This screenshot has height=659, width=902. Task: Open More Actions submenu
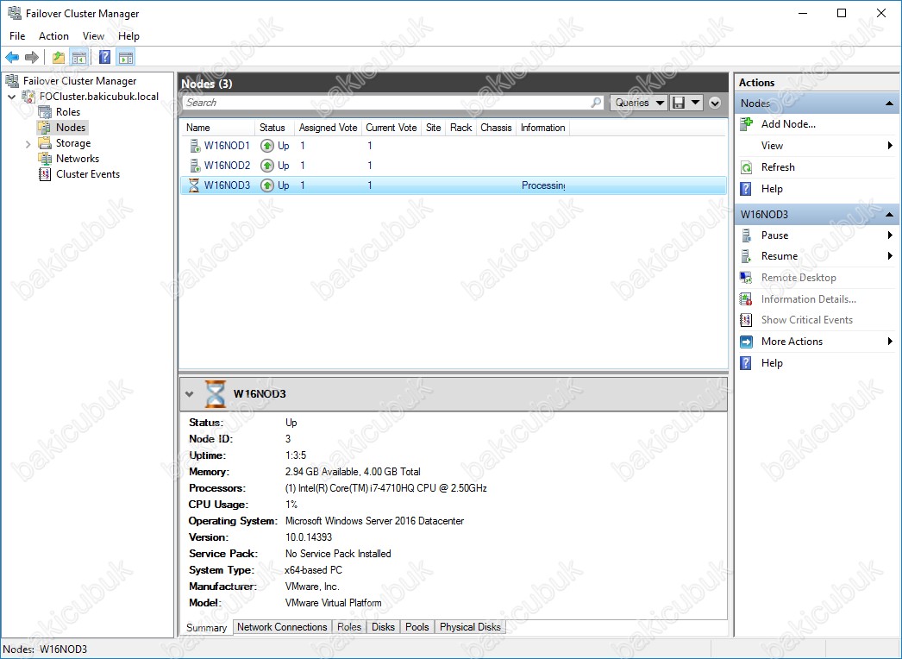click(817, 342)
